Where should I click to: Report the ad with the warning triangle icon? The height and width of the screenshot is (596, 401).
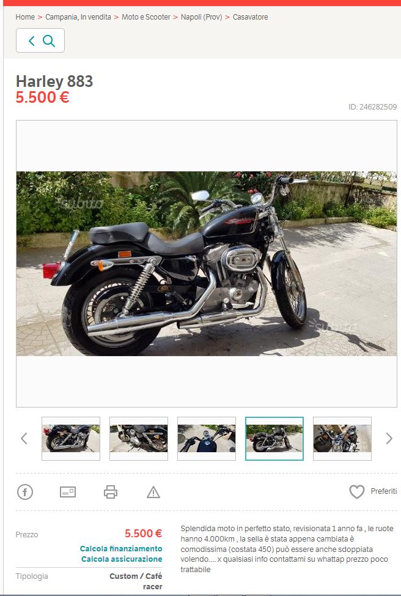point(153,492)
